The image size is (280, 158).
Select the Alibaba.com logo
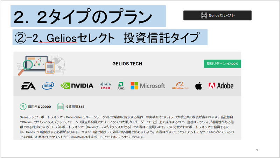tap(180, 85)
